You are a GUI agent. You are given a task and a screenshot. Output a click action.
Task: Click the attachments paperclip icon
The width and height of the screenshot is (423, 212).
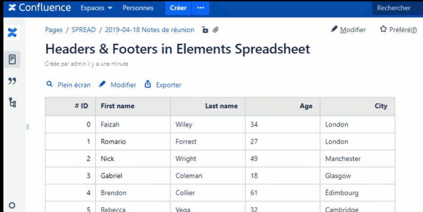coord(216,30)
